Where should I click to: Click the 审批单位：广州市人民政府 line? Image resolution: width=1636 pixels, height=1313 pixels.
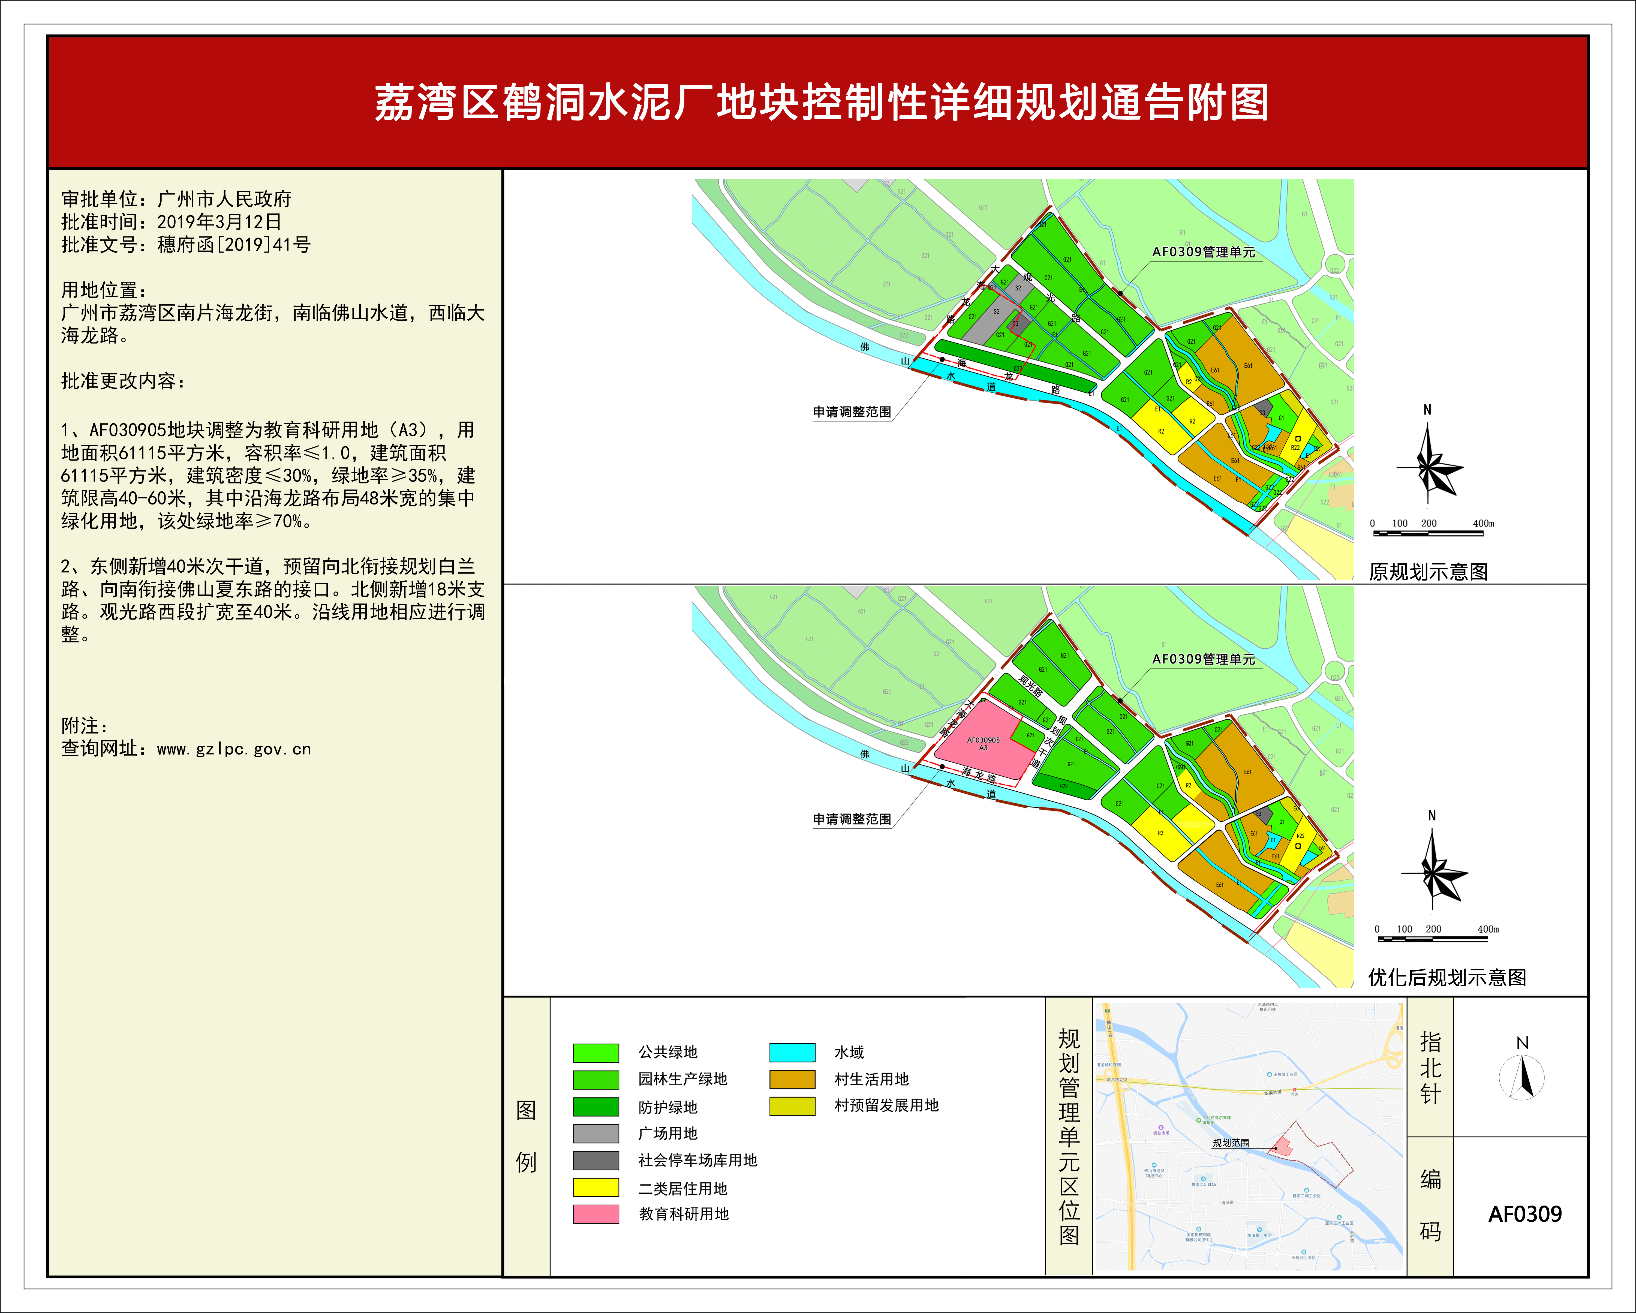click(176, 199)
